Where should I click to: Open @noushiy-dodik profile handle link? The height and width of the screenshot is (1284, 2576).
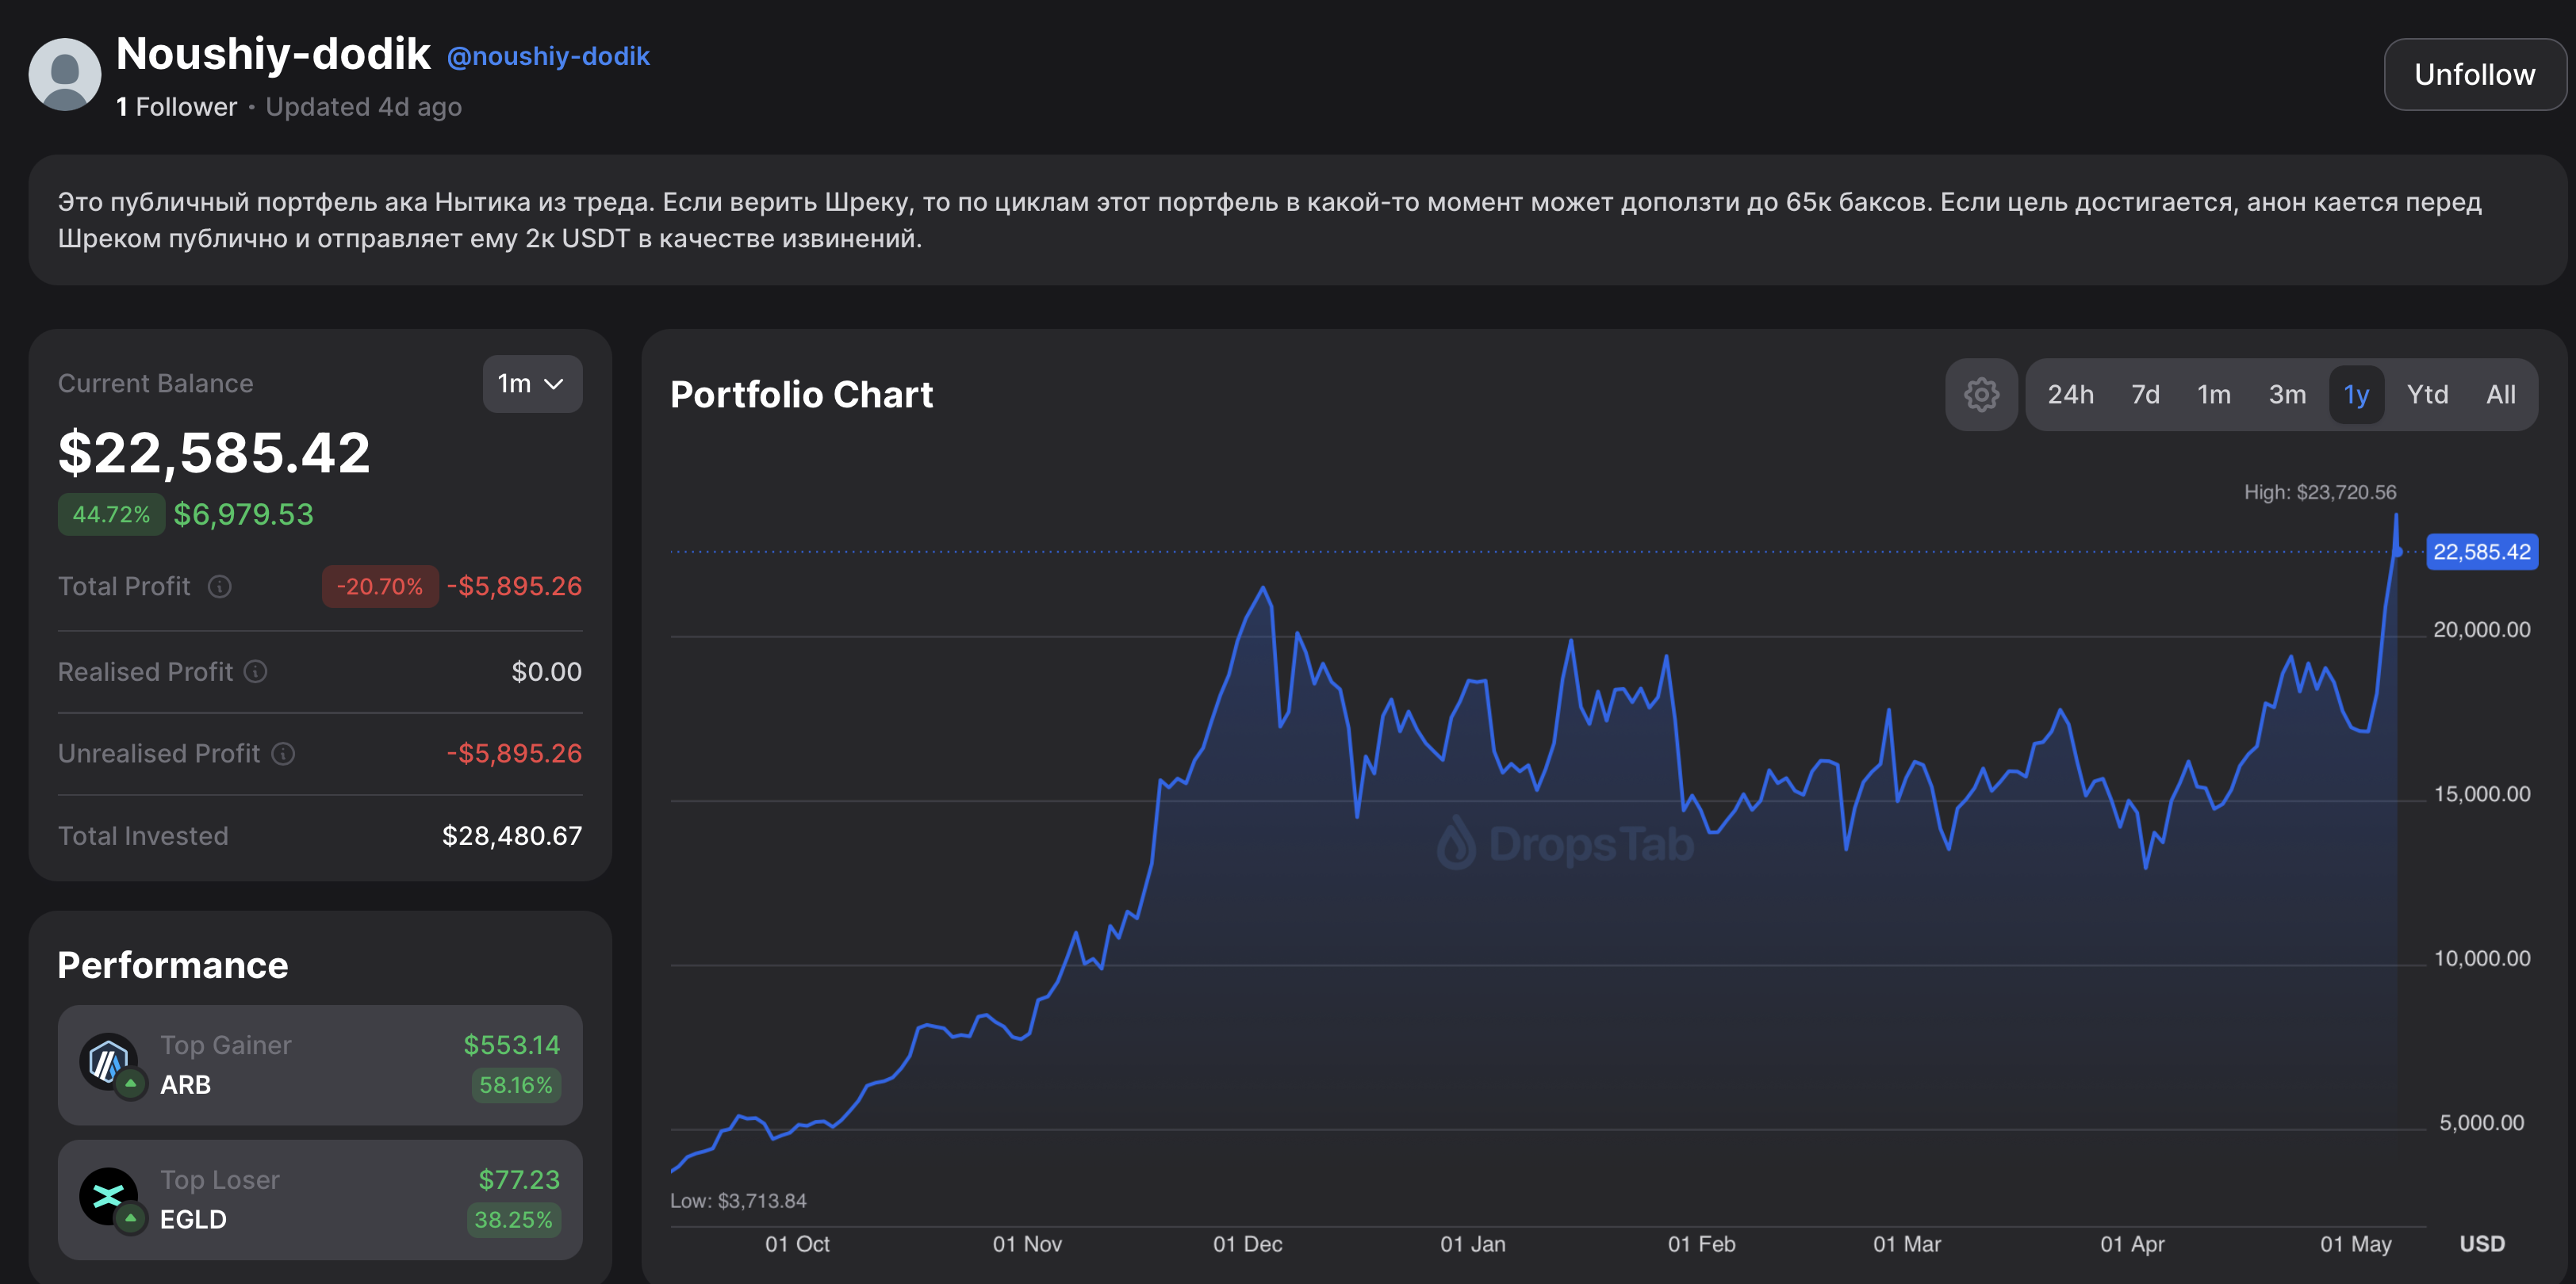[x=548, y=57]
